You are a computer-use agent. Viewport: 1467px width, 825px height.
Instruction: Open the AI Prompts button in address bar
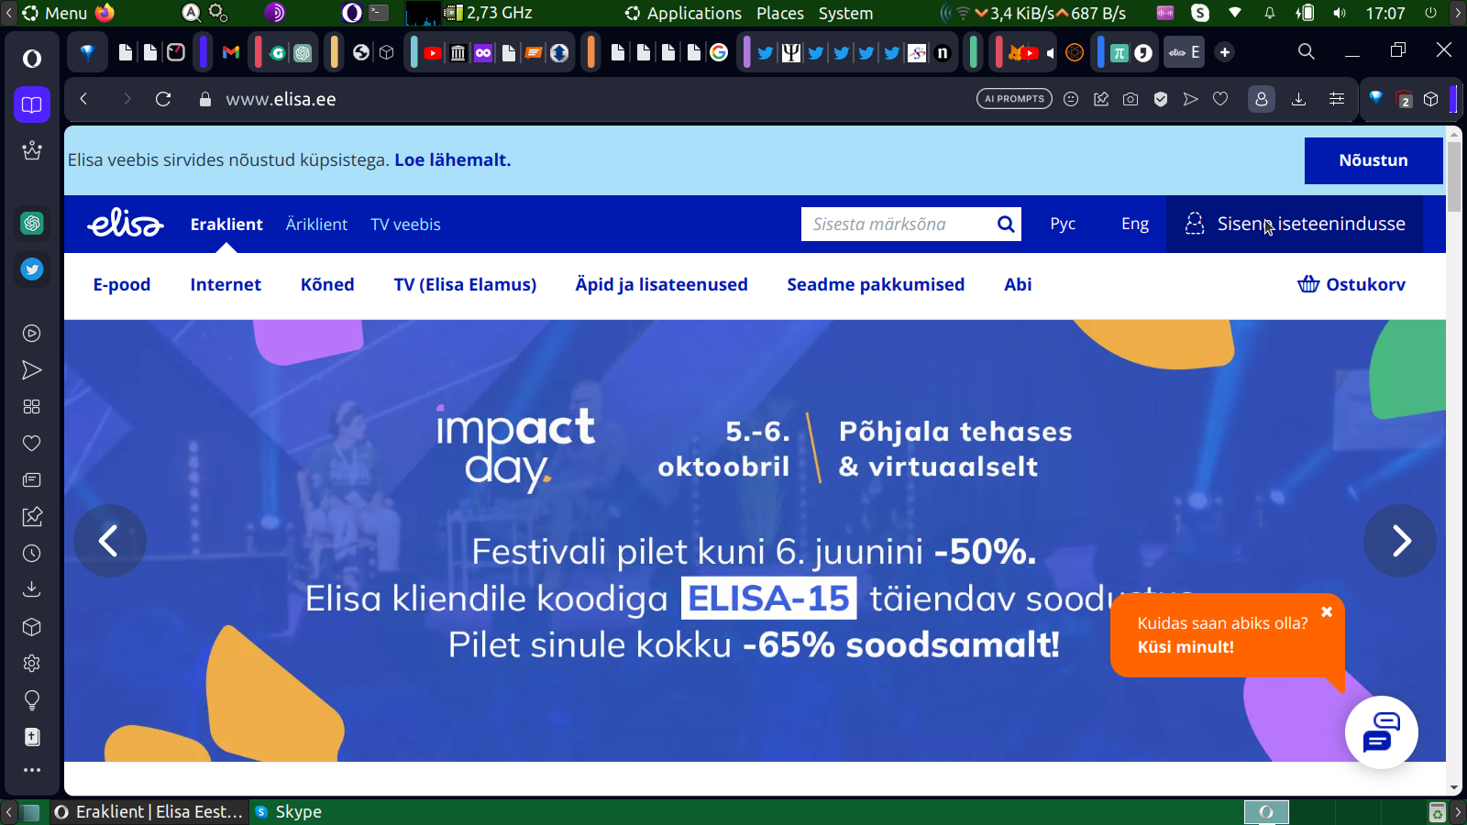[x=1015, y=99]
